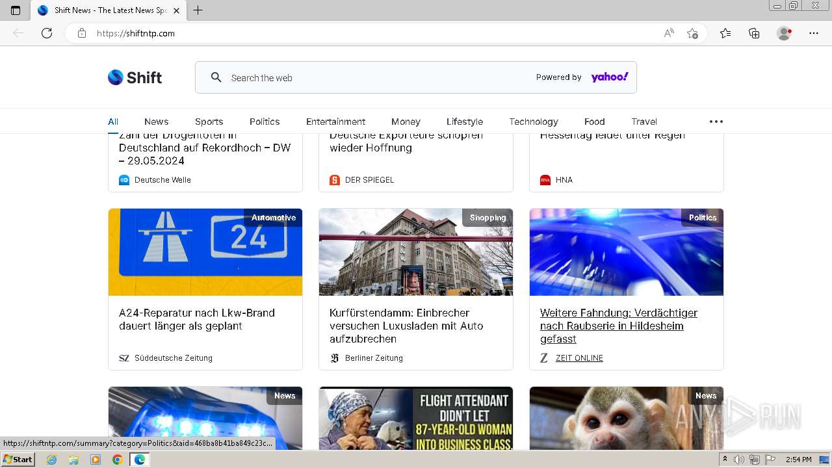Open the Food category
Screen dimensions: 832x468
(594, 122)
